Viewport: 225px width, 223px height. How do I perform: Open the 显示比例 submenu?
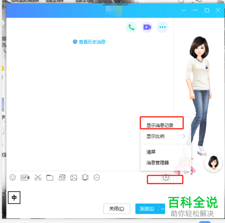click(x=166, y=136)
